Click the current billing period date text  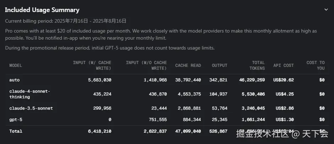point(66,21)
